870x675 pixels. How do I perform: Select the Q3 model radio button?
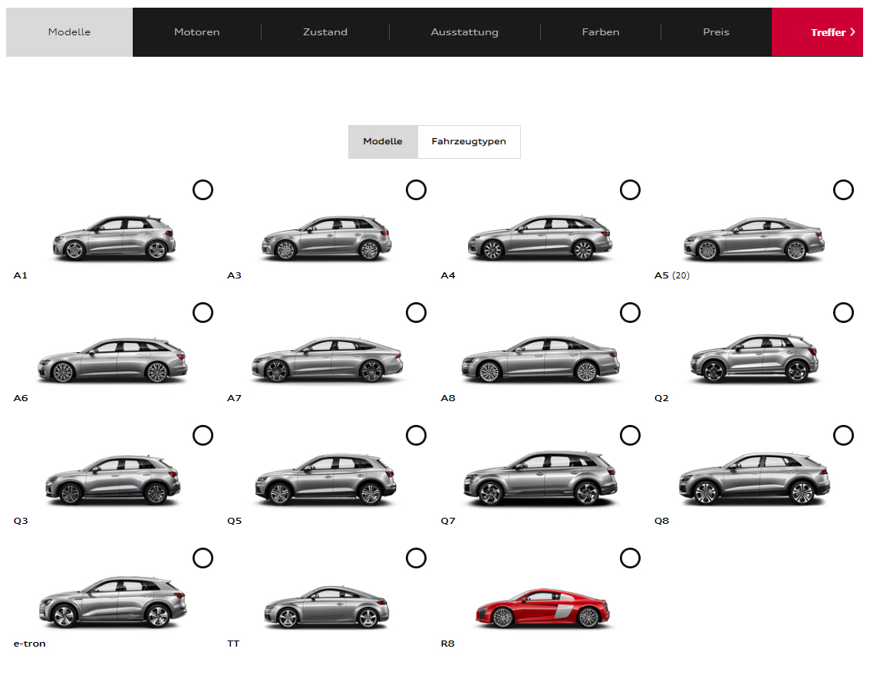click(203, 436)
